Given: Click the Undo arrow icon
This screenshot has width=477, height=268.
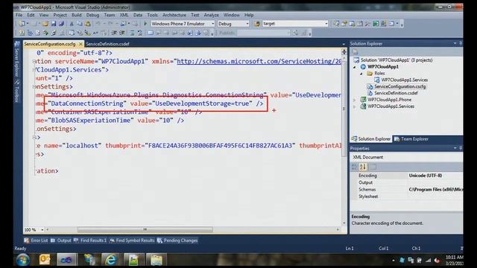Looking at the screenshot, I should pyautogui.click(x=98, y=23).
